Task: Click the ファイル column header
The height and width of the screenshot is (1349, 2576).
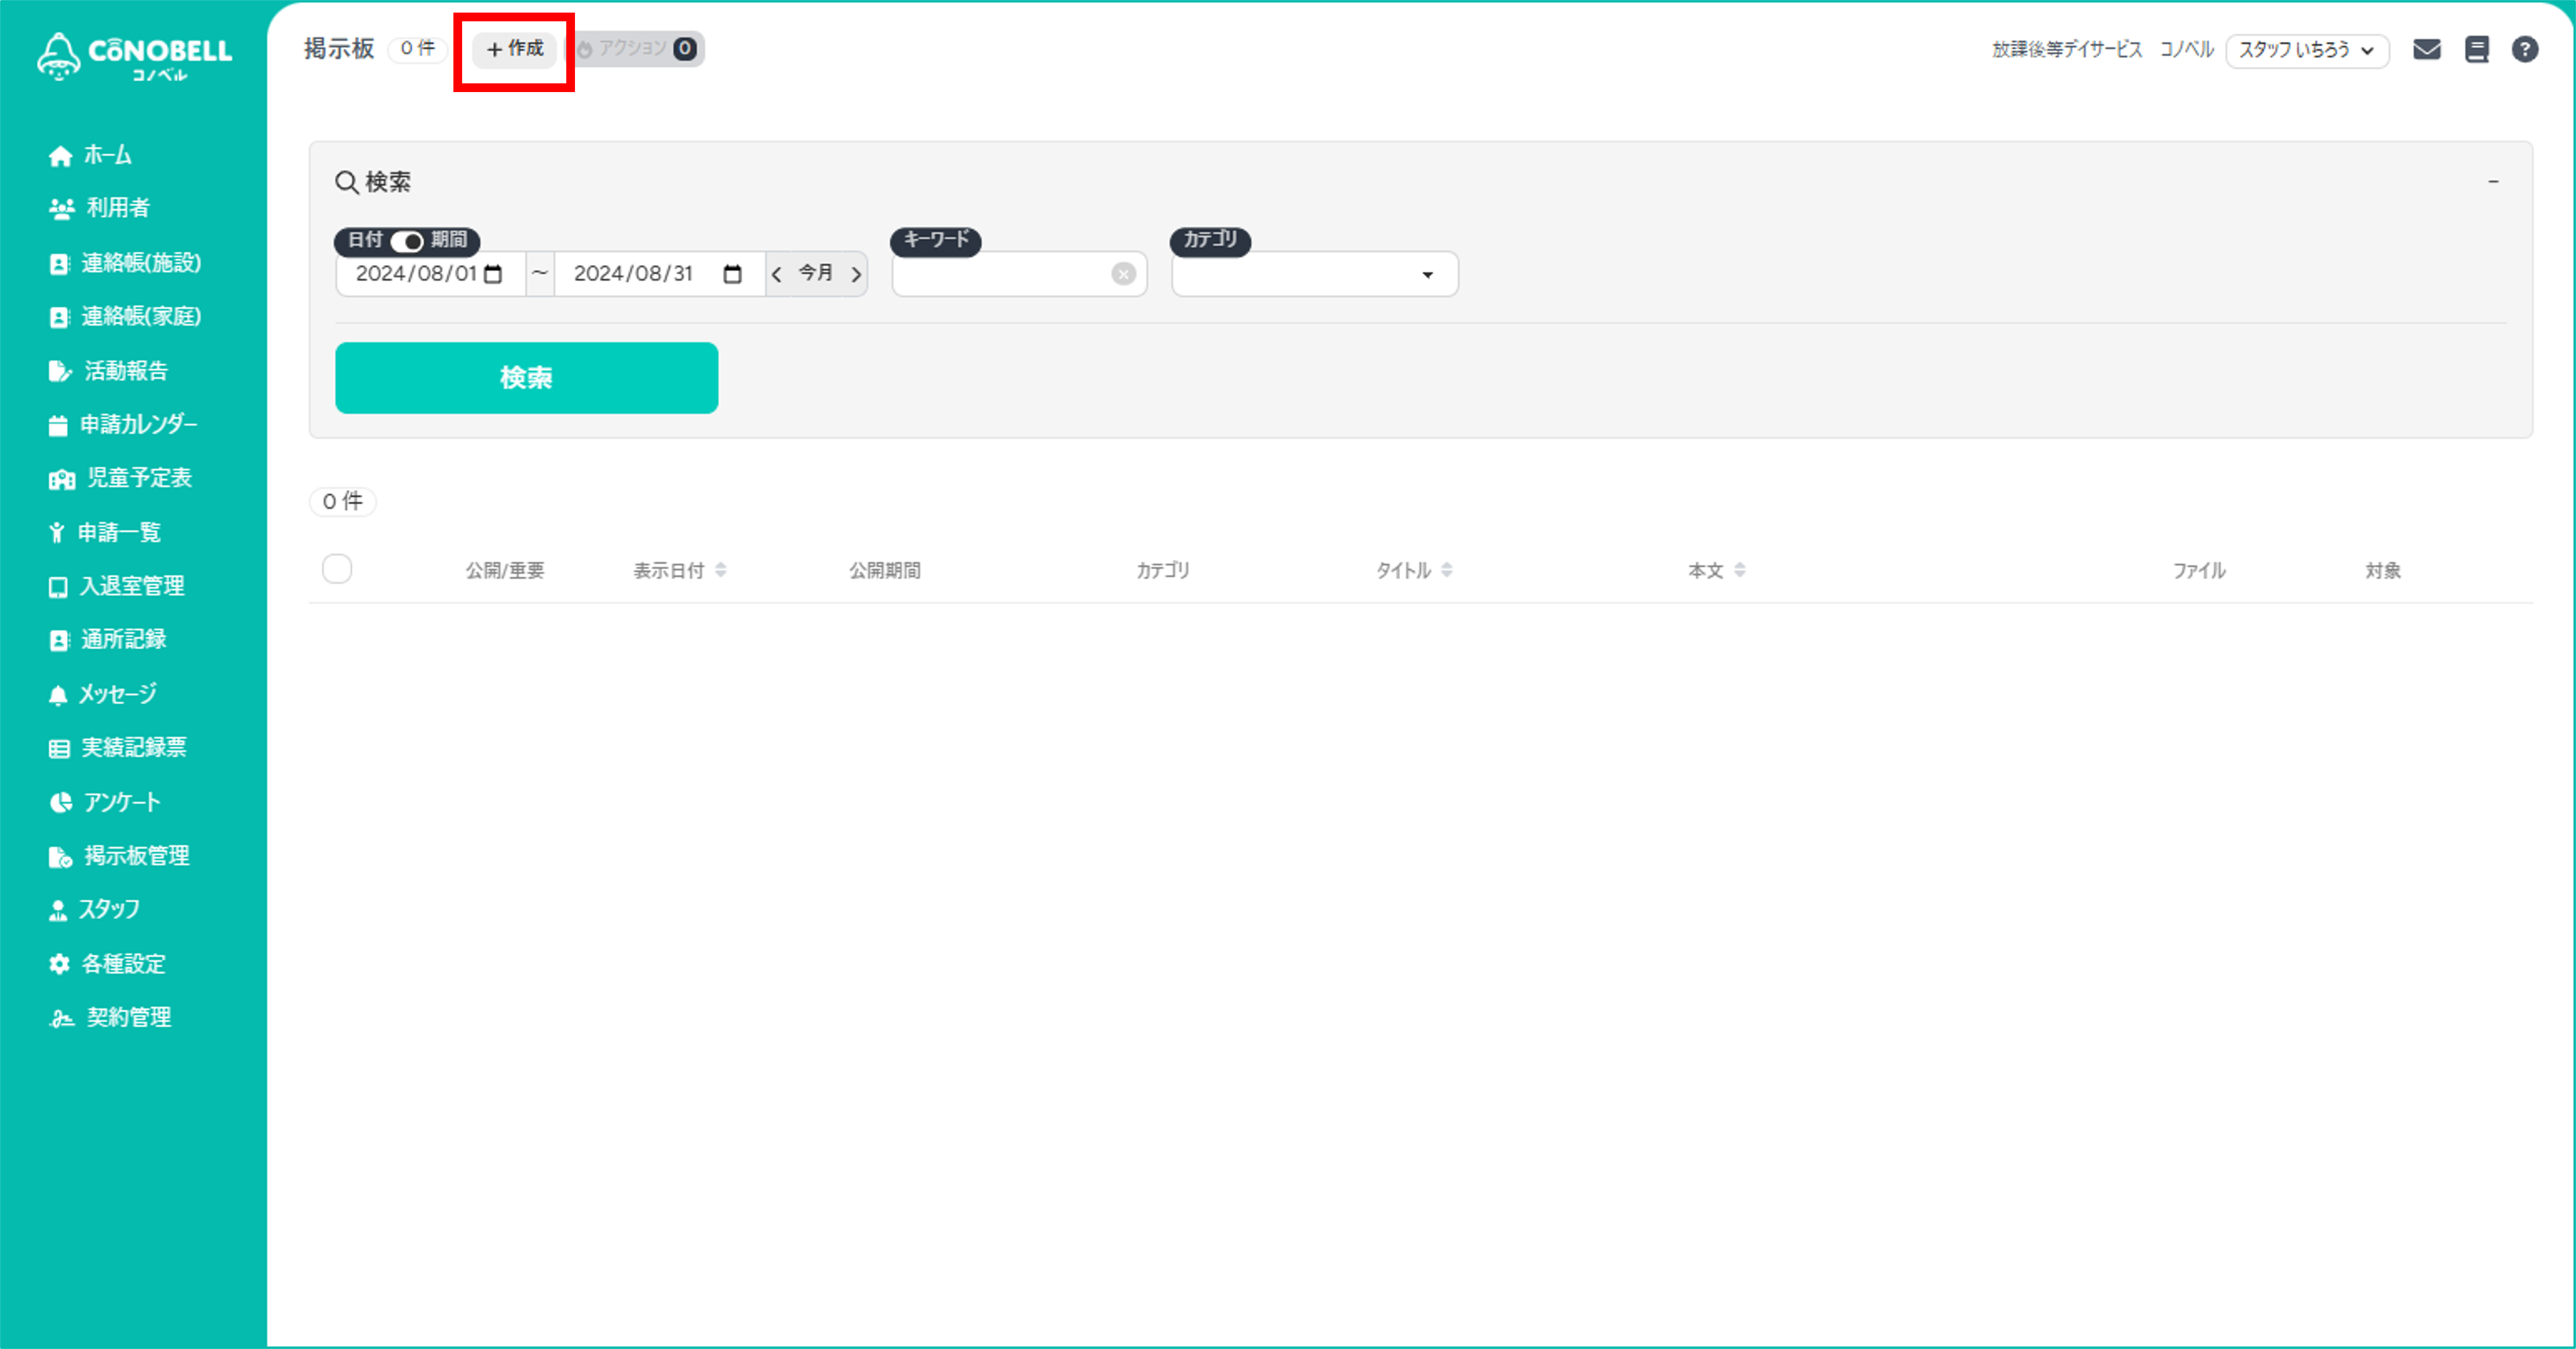Action: [2199, 570]
